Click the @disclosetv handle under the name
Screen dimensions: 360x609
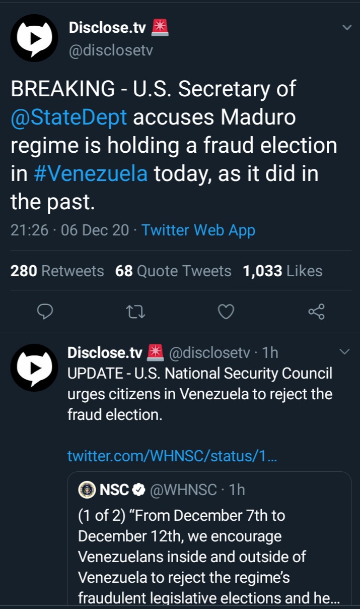click(x=110, y=50)
